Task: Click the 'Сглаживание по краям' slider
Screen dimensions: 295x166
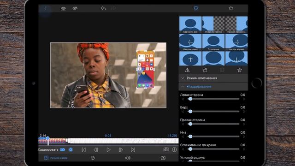Action: [213, 149]
